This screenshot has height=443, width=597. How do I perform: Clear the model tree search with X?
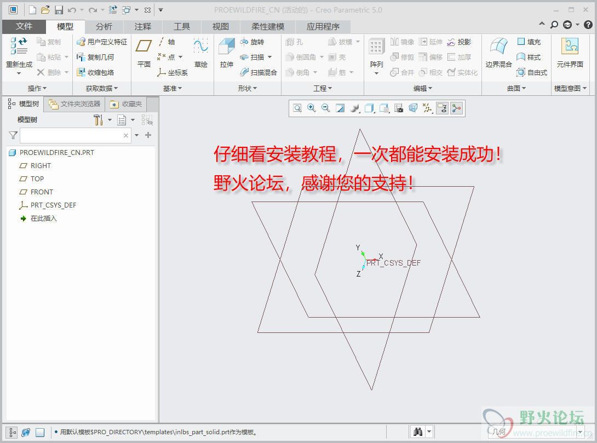pyautogui.click(x=126, y=135)
